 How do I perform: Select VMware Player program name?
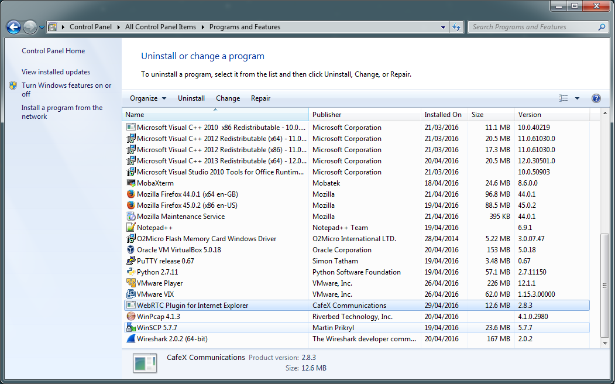(x=160, y=283)
